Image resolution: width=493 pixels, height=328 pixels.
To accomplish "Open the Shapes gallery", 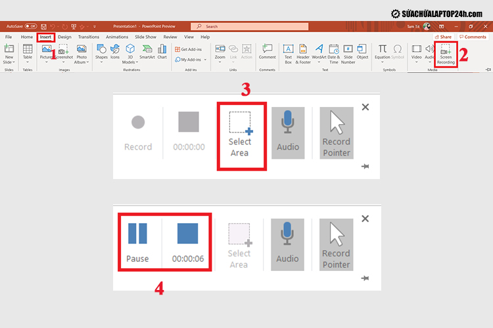I will [101, 52].
